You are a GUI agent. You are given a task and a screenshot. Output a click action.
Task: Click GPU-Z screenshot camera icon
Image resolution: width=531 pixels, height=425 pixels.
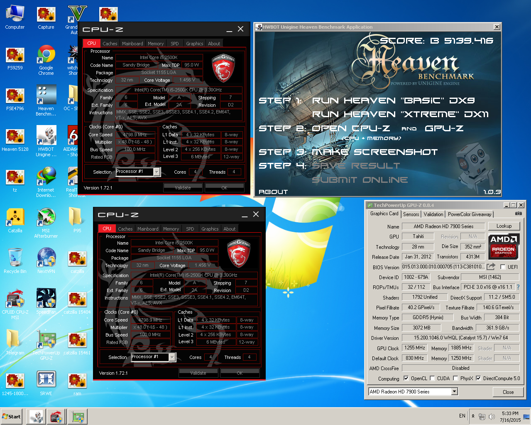518,214
